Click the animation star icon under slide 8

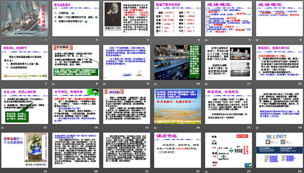point(53,84)
